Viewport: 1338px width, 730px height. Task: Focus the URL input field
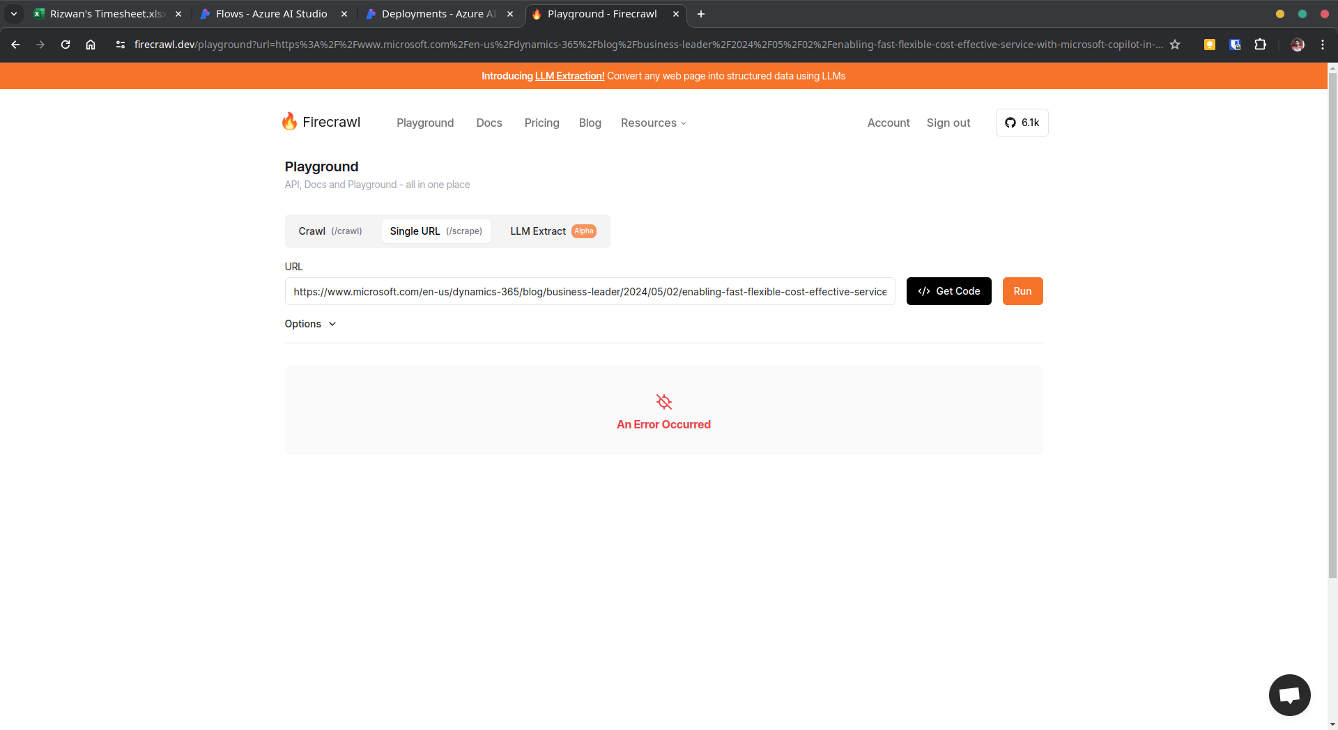(590, 291)
